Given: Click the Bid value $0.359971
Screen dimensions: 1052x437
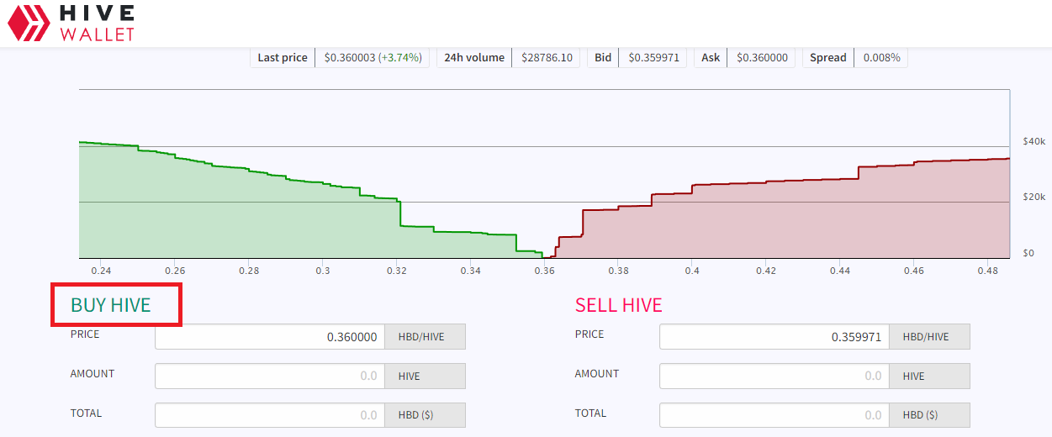Looking at the screenshot, I should (653, 58).
